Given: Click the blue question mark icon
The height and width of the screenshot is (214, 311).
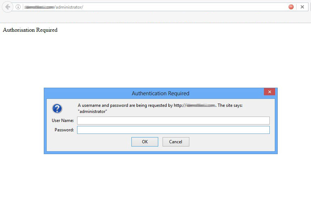Looking at the screenshot, I should pyautogui.click(x=57, y=108).
